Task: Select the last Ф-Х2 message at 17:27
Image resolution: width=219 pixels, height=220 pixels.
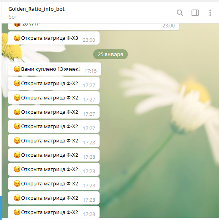Action: 54,127
